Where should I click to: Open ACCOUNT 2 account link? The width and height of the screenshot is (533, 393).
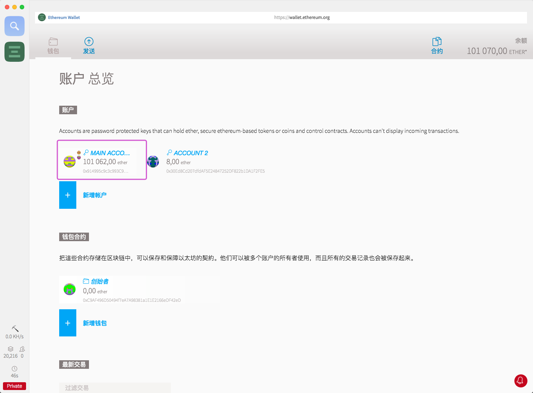[191, 153]
